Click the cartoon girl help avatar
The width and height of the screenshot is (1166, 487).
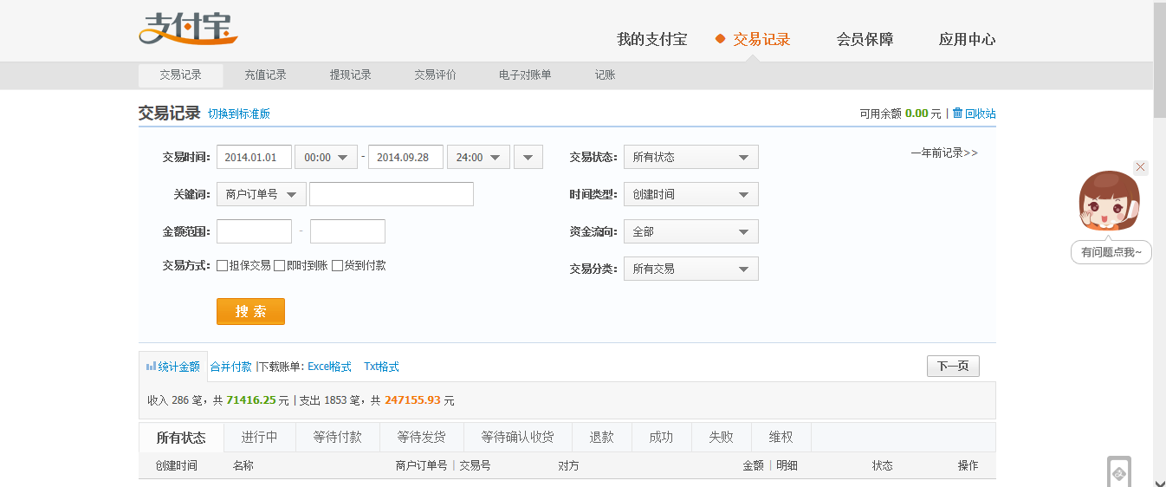coord(1109,202)
